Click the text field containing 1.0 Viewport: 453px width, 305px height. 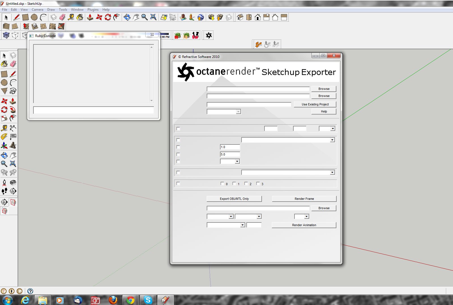tap(230, 147)
